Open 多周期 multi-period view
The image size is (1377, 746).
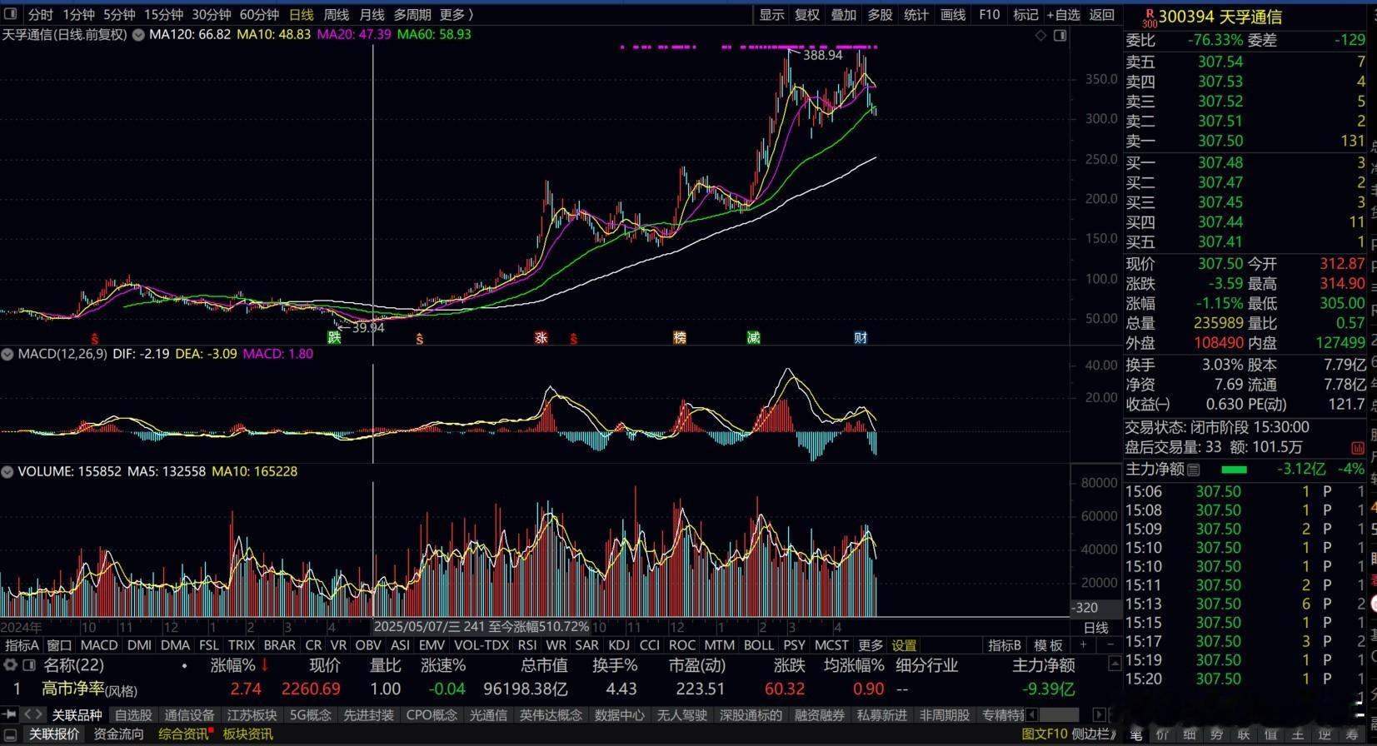(412, 14)
